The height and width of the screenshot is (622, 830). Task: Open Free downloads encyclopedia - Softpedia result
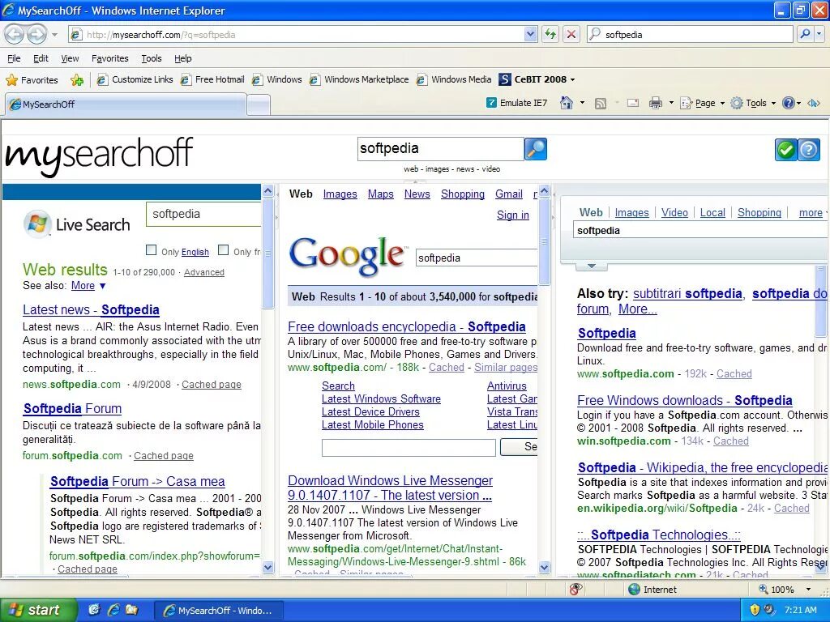407,327
